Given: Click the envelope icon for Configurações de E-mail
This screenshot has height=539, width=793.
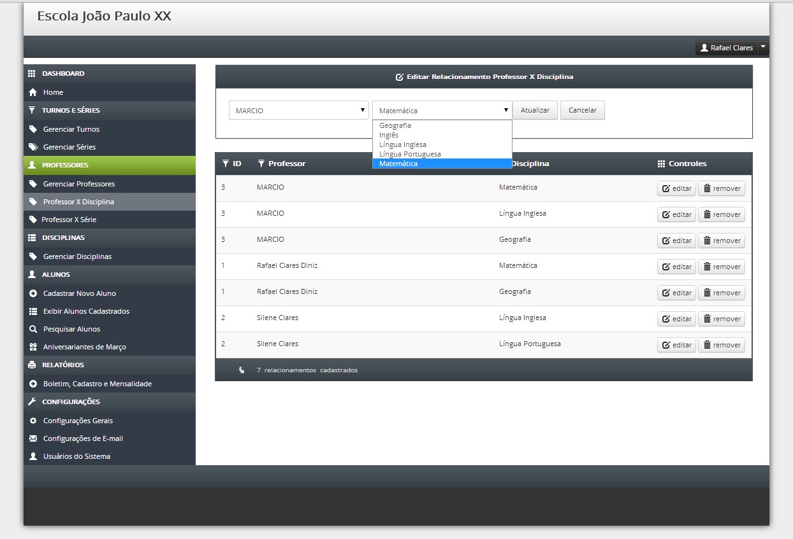Looking at the screenshot, I should (x=33, y=438).
